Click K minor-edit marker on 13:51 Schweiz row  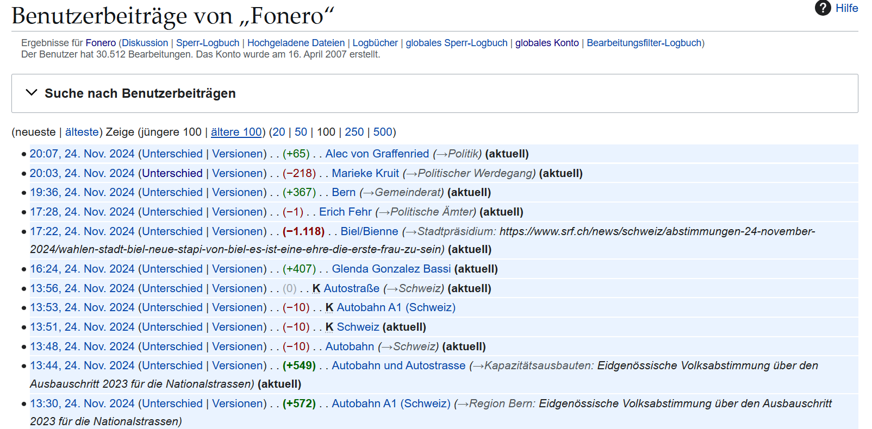329,327
